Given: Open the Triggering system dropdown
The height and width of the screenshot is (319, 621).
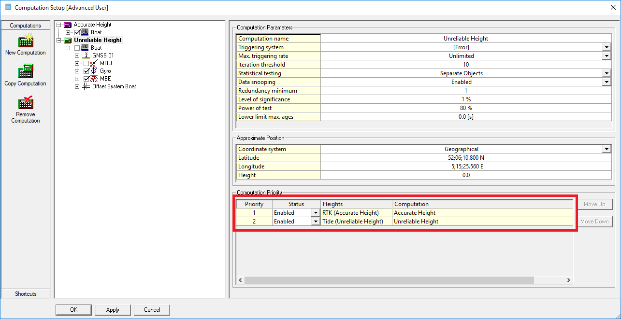Looking at the screenshot, I should [x=607, y=47].
